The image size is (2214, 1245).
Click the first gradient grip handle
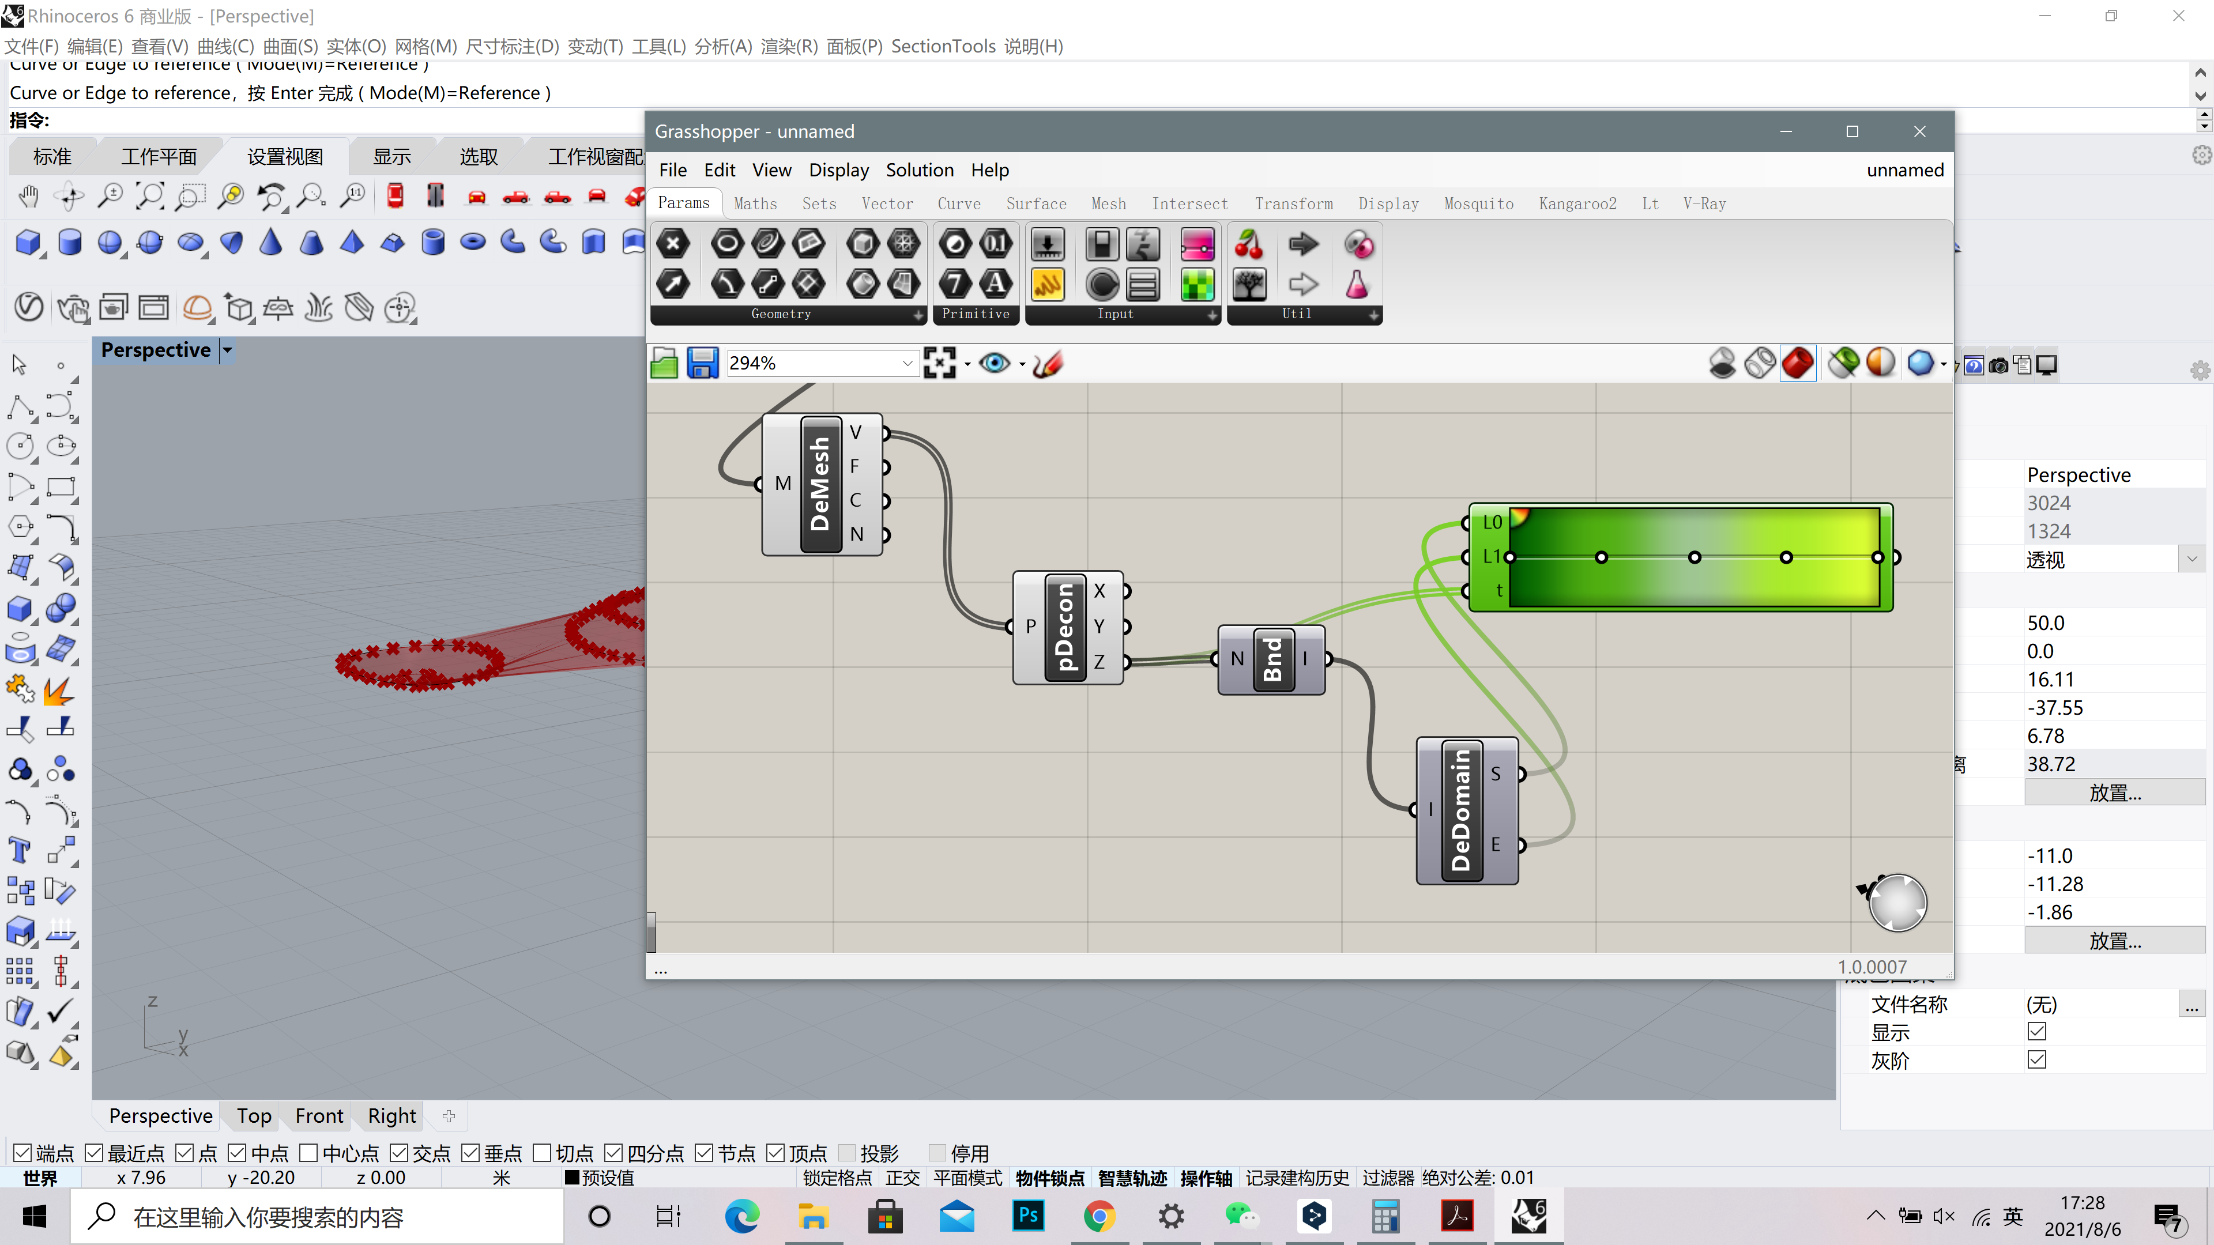1511,557
